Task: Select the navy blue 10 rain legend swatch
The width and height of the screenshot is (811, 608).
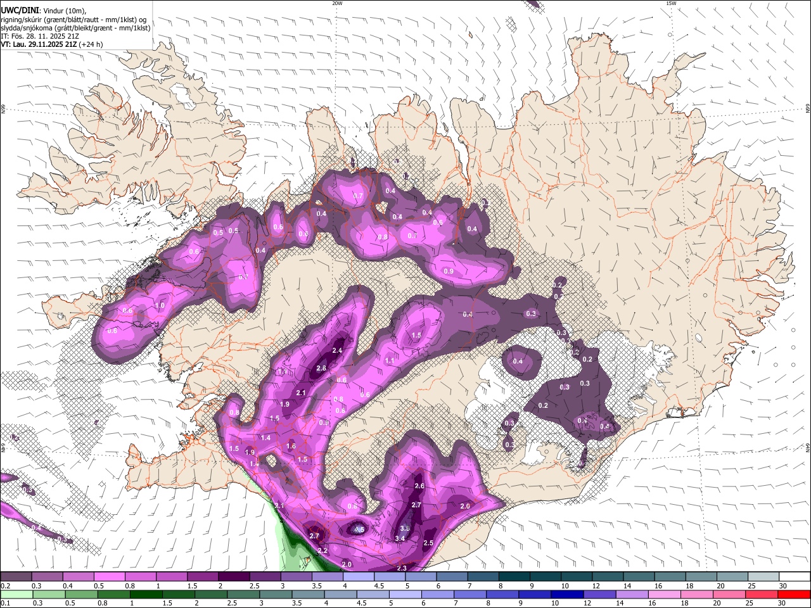Action: pos(566,595)
